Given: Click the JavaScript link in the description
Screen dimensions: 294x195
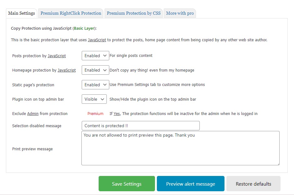Looking at the screenshot, I should click(97, 40).
